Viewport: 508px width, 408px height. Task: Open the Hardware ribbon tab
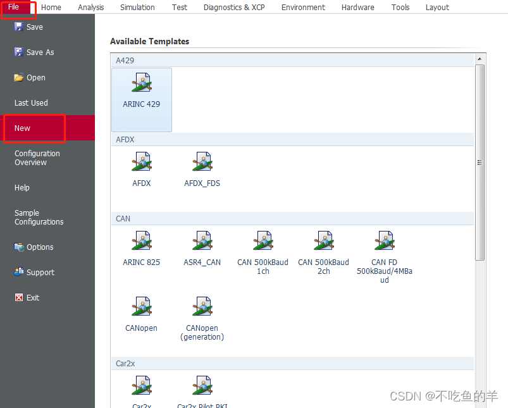357,7
